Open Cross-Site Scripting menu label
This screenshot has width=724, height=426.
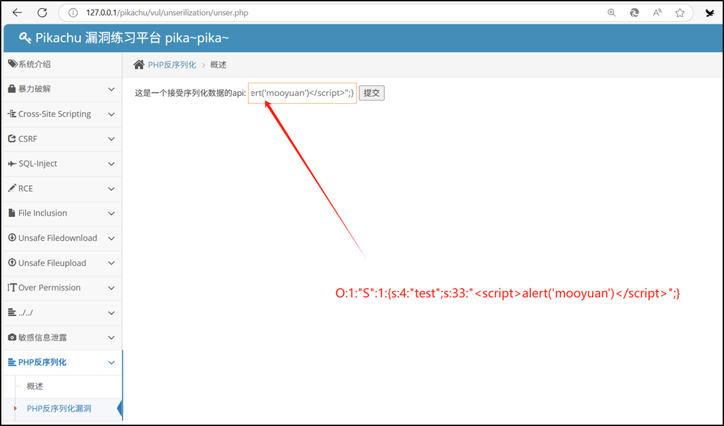[54, 114]
